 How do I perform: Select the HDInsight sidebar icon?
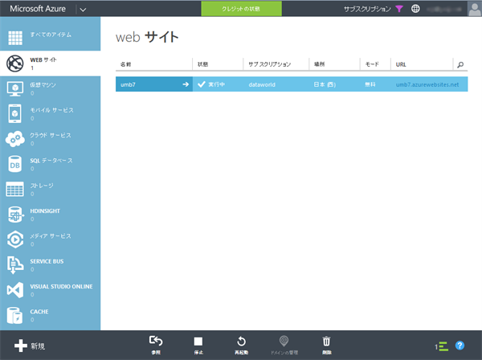click(14, 214)
